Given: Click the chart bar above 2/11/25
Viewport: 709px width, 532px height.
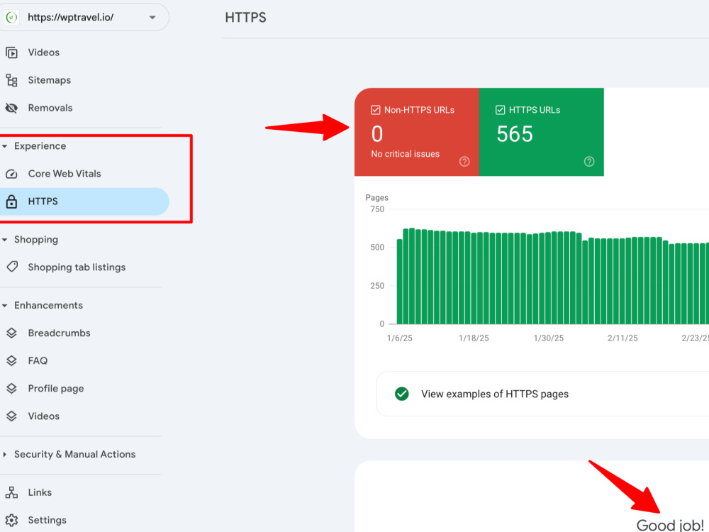Looking at the screenshot, I should click(x=623, y=281).
